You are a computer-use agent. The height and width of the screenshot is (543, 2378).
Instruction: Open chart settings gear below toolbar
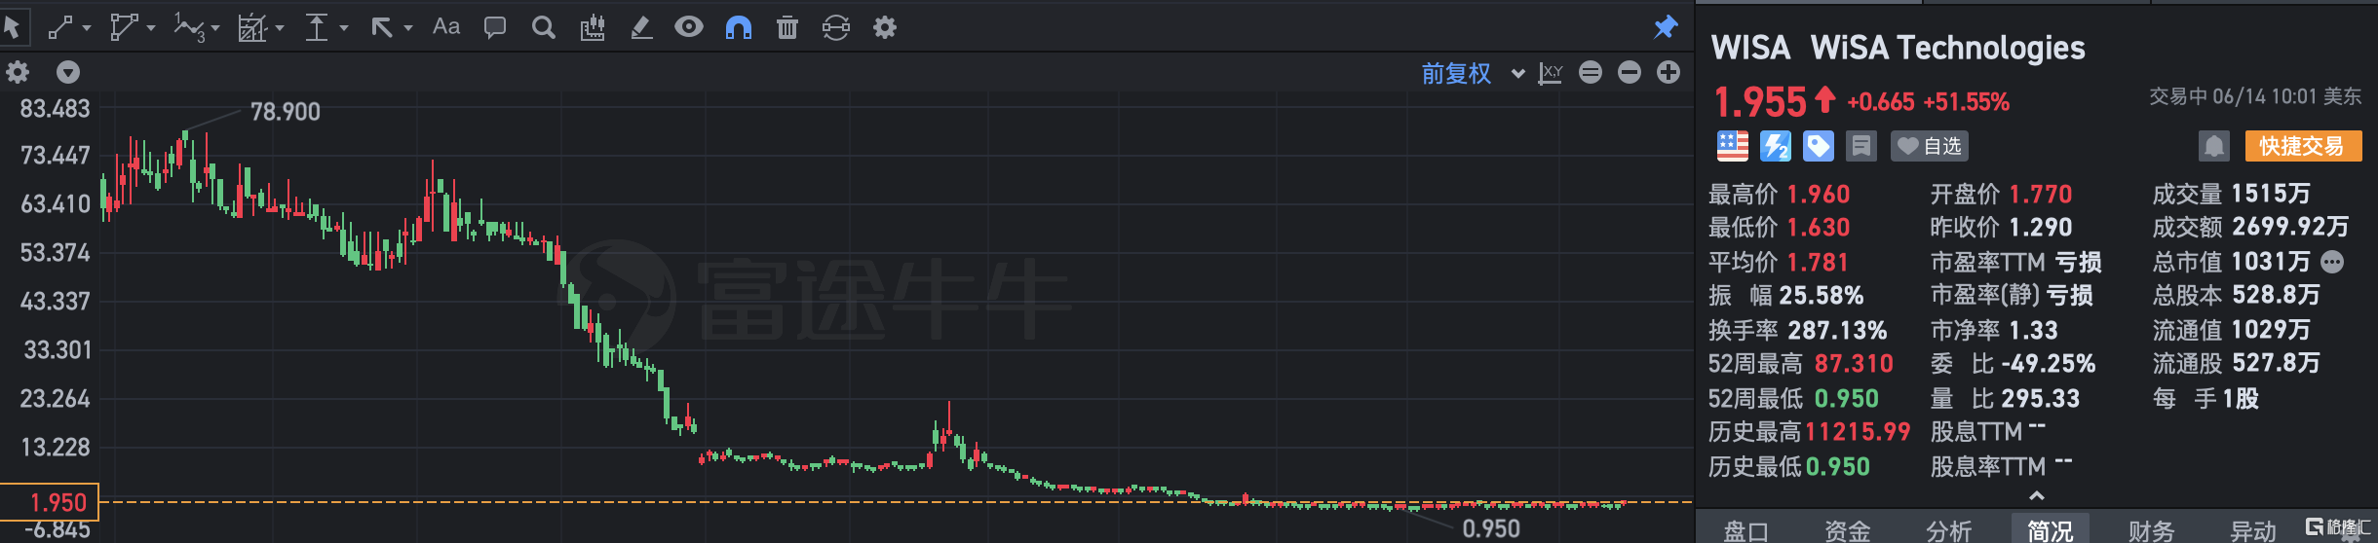tap(18, 72)
